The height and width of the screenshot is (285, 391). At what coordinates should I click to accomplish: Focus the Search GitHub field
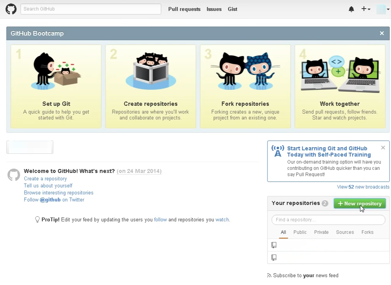[91, 9]
